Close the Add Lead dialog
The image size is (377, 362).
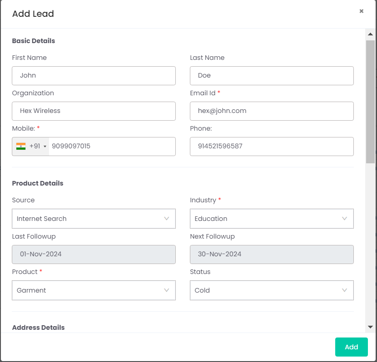coord(362,11)
